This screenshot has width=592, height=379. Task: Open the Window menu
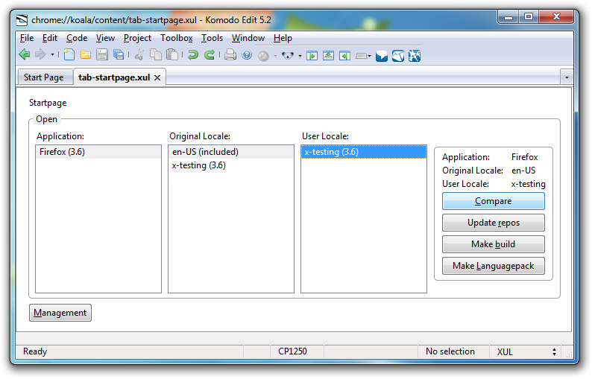(x=248, y=38)
